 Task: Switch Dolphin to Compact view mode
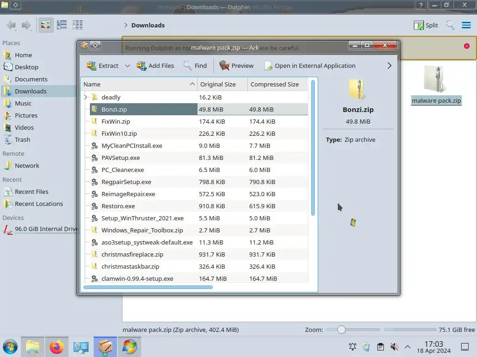tap(62, 25)
